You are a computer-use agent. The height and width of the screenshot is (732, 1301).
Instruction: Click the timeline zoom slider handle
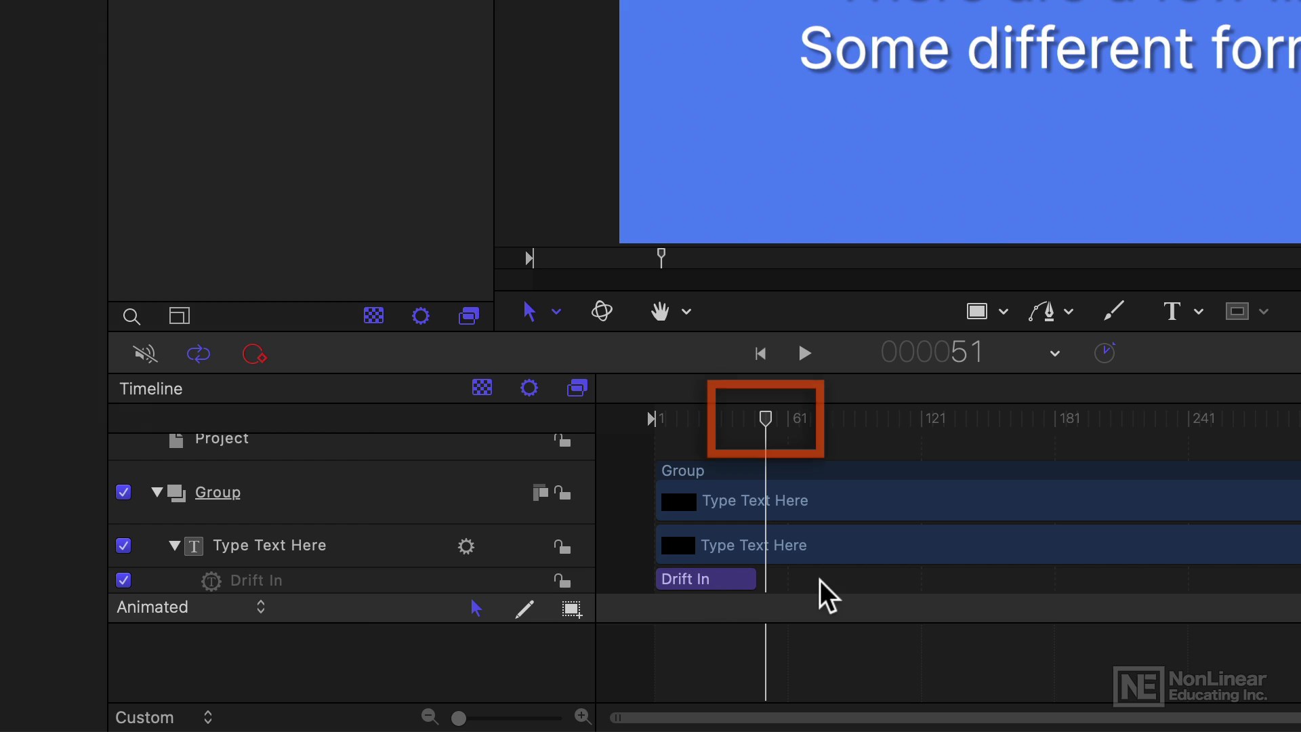coord(459,718)
